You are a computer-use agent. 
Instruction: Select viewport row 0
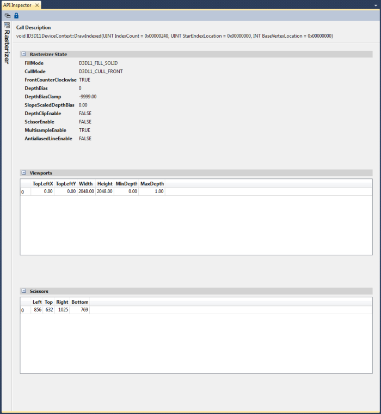[x=23, y=192]
